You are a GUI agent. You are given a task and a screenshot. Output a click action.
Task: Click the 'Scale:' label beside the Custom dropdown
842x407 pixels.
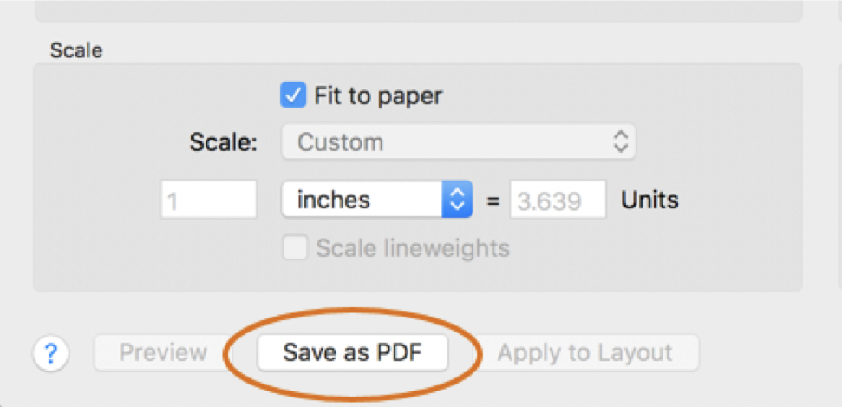pos(224,143)
